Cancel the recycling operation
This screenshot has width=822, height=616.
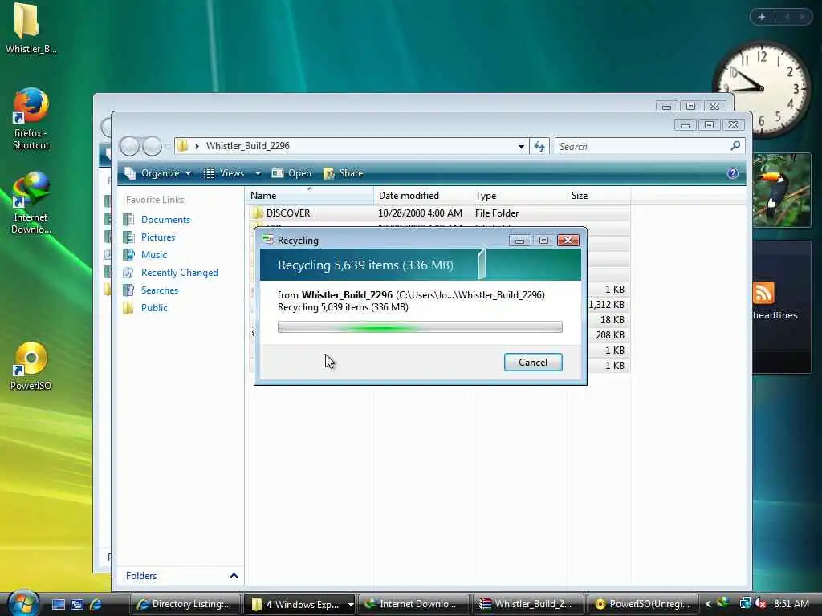(x=533, y=362)
